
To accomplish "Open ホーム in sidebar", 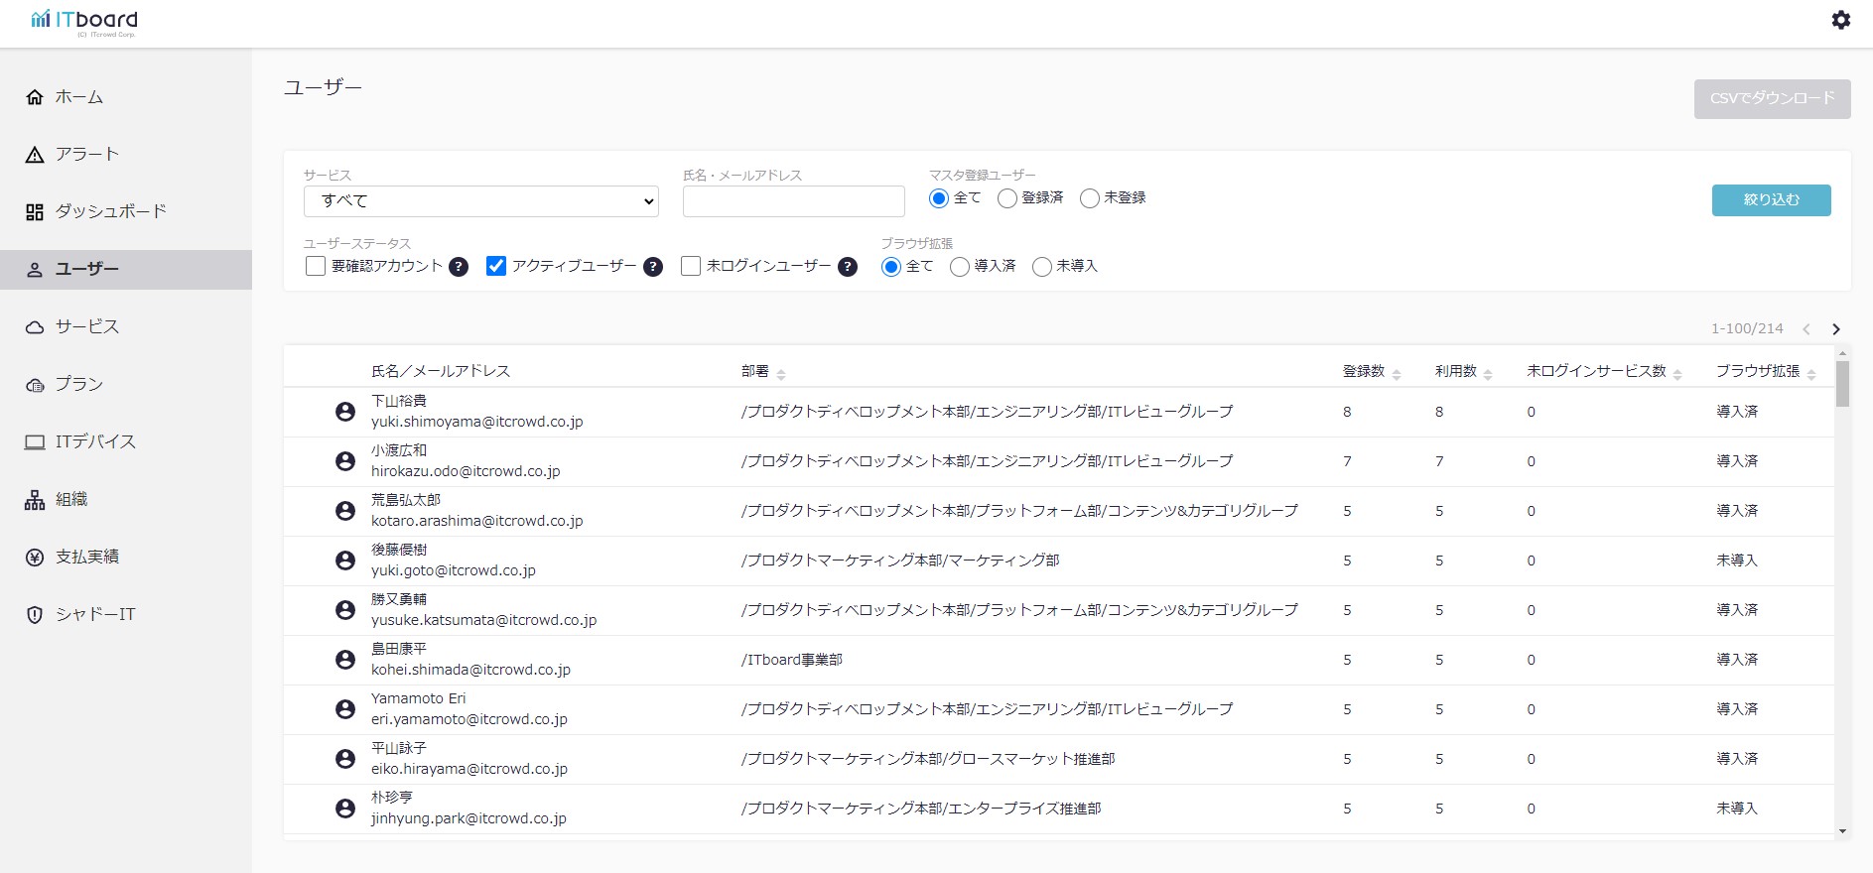I will [126, 97].
